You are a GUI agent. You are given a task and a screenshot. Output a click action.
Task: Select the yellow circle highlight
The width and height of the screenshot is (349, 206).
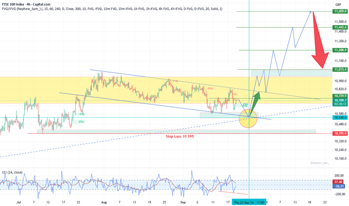(x=248, y=119)
